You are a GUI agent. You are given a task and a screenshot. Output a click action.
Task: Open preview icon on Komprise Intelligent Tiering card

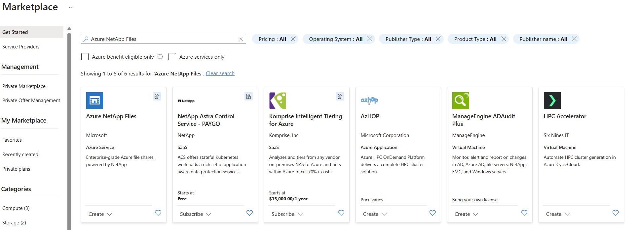340,97
